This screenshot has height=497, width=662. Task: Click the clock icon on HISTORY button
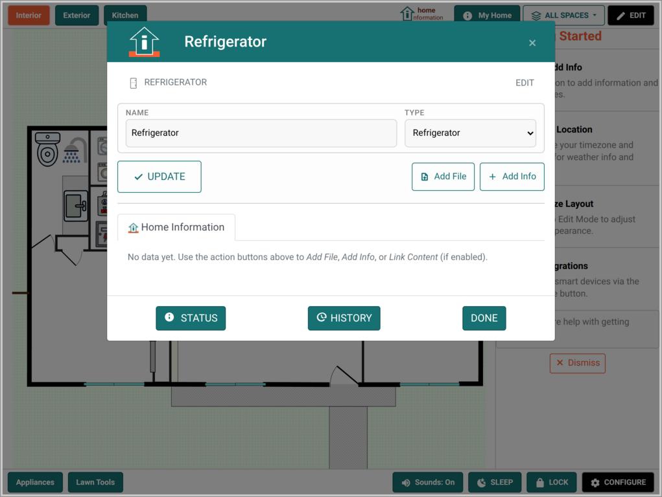click(x=322, y=317)
